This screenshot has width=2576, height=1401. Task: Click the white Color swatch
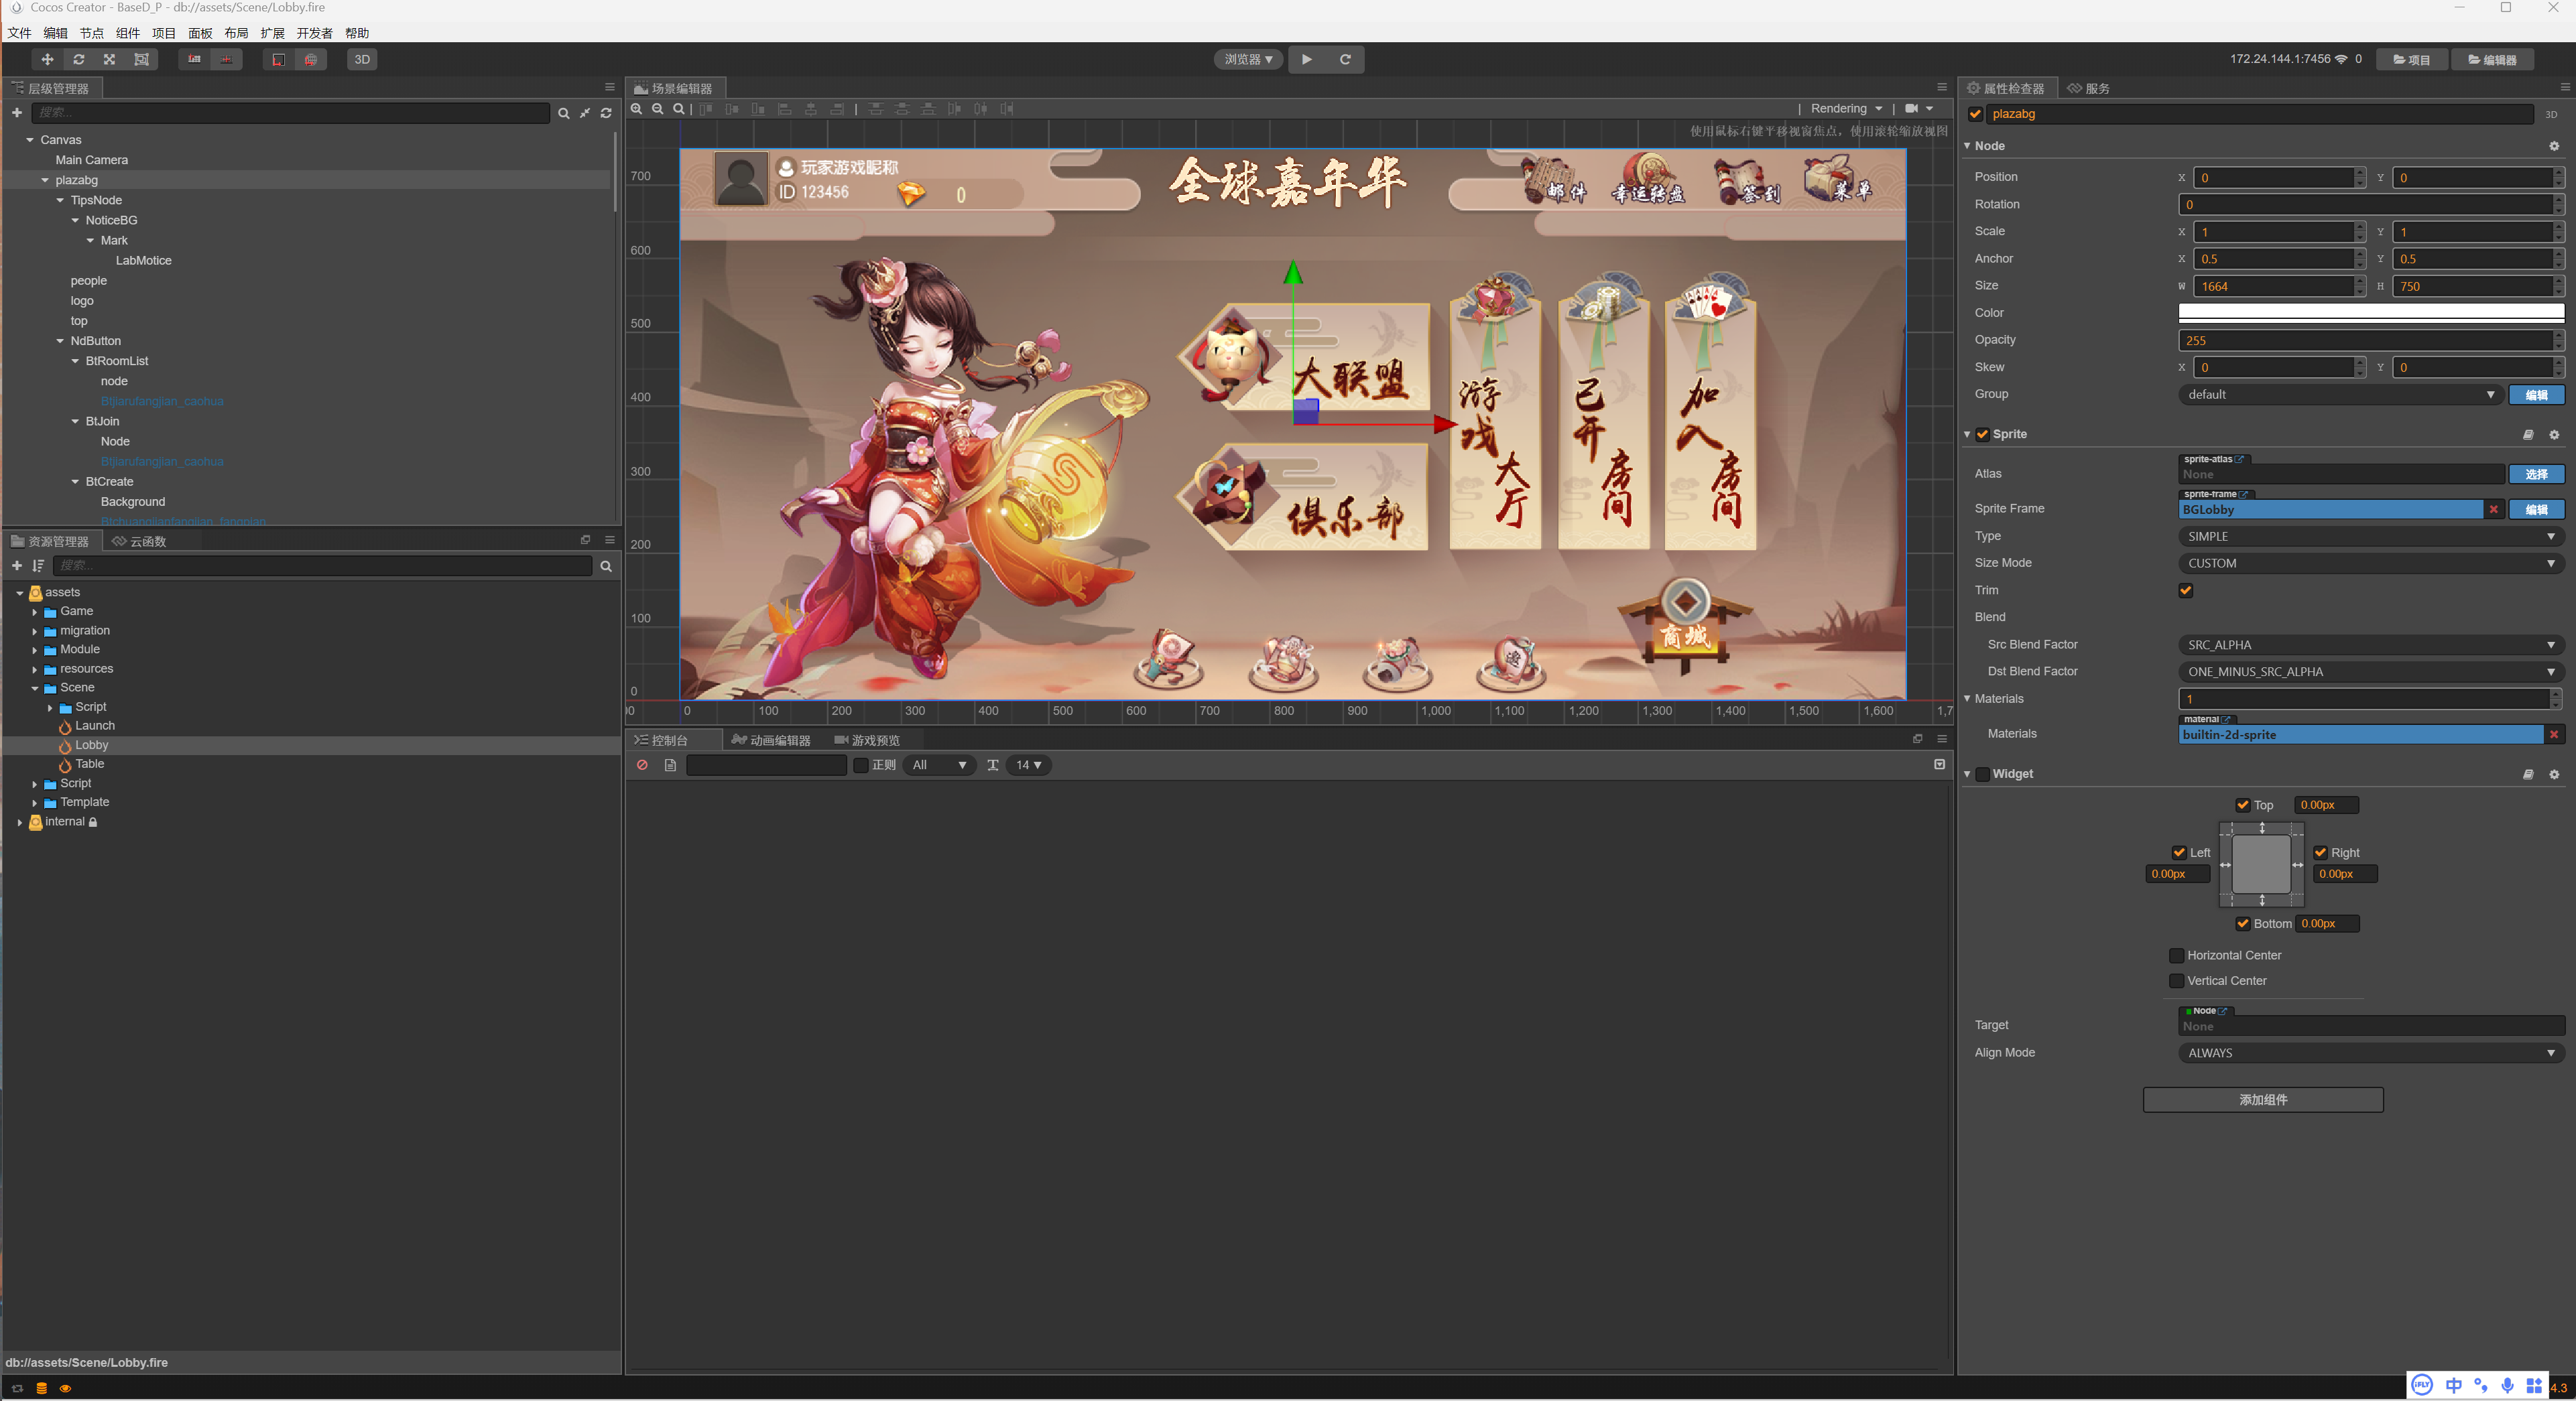coord(2371,313)
